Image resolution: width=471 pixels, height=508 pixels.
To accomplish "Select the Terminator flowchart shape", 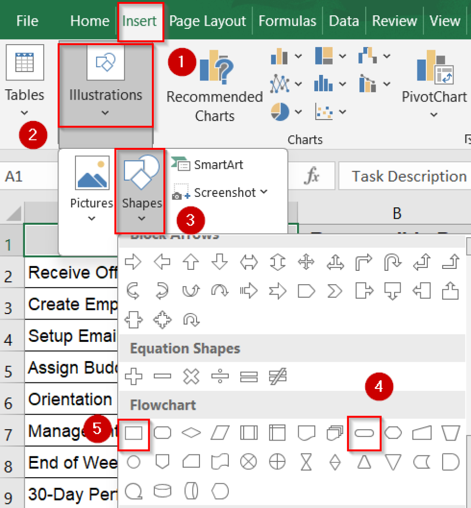I will (365, 432).
